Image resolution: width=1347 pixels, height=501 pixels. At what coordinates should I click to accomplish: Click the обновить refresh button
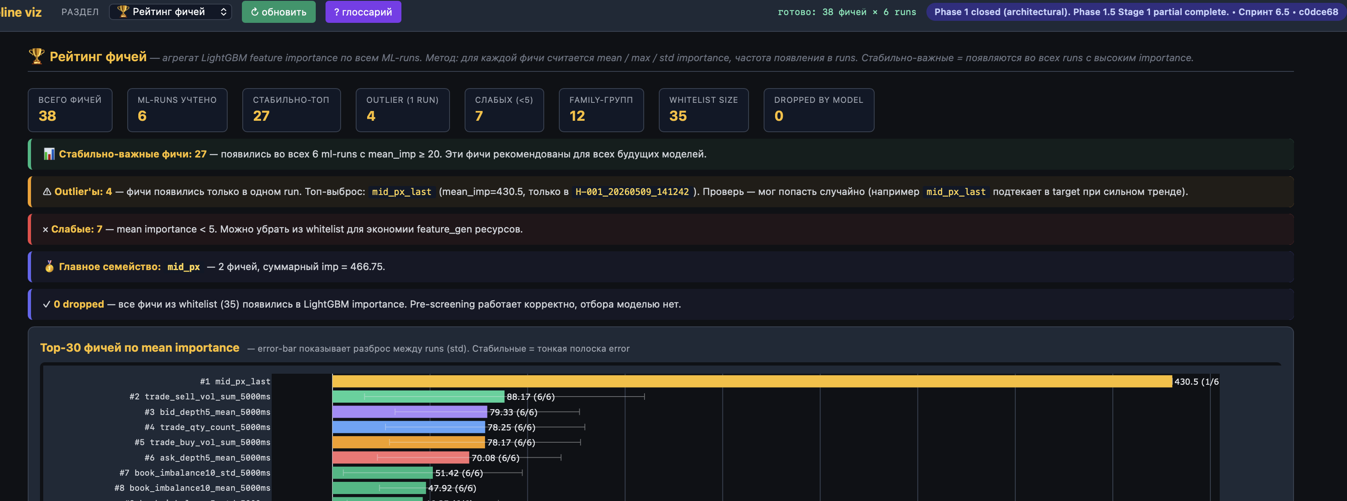(279, 11)
